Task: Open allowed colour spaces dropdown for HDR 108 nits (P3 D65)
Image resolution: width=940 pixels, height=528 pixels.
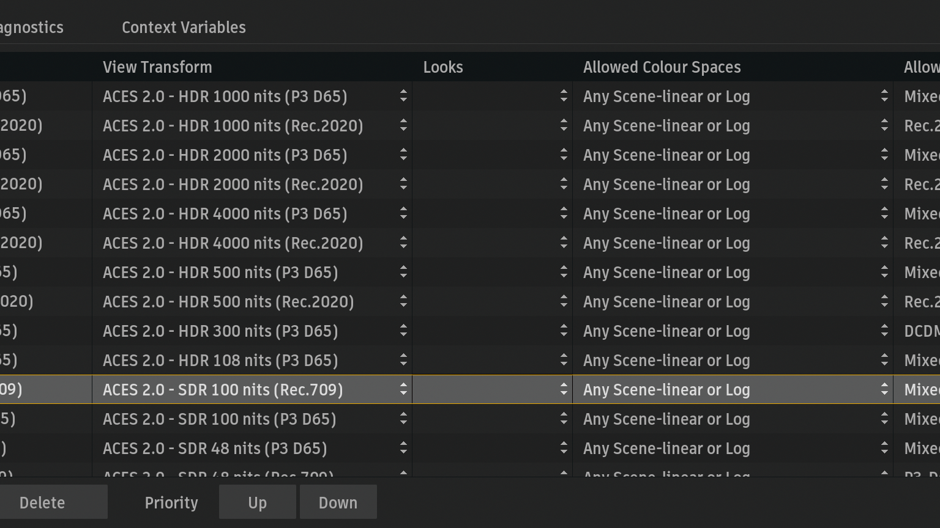Action: 733,361
